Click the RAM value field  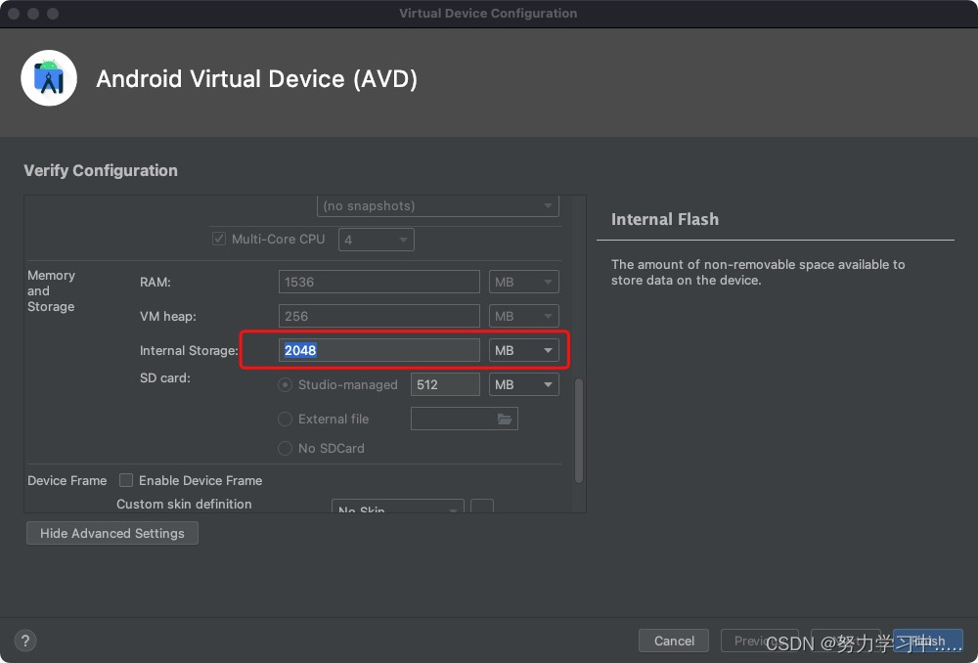[379, 282]
